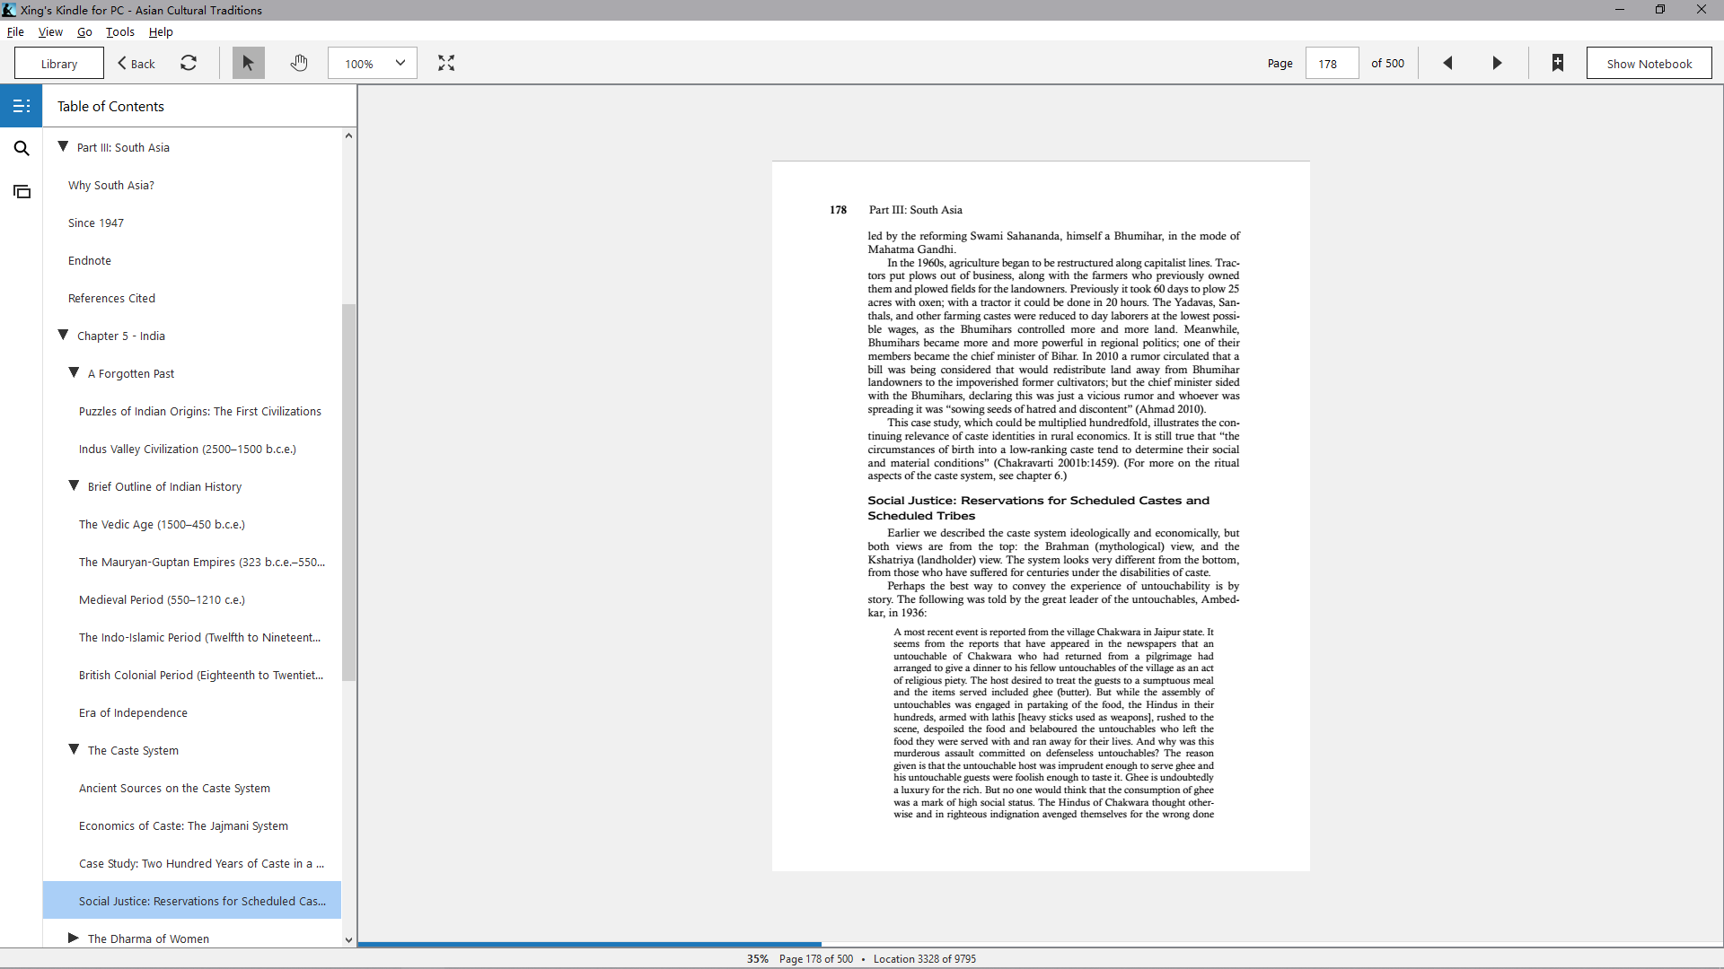This screenshot has height=969, width=1724.
Task: Click the 'Social Justice' heading on page
Action: point(1038,508)
